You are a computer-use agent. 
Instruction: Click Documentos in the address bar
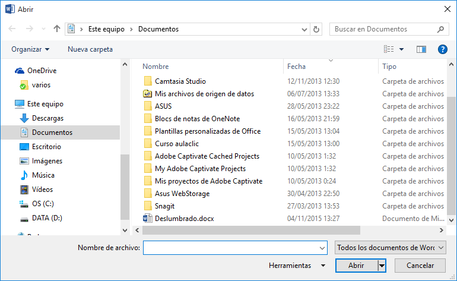(158, 29)
